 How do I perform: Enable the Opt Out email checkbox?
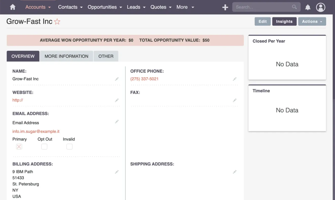(x=44, y=146)
